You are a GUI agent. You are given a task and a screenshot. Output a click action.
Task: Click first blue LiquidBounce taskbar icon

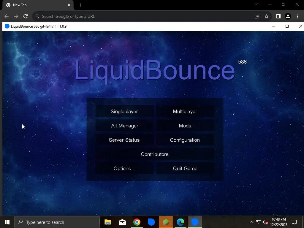click(x=151, y=222)
